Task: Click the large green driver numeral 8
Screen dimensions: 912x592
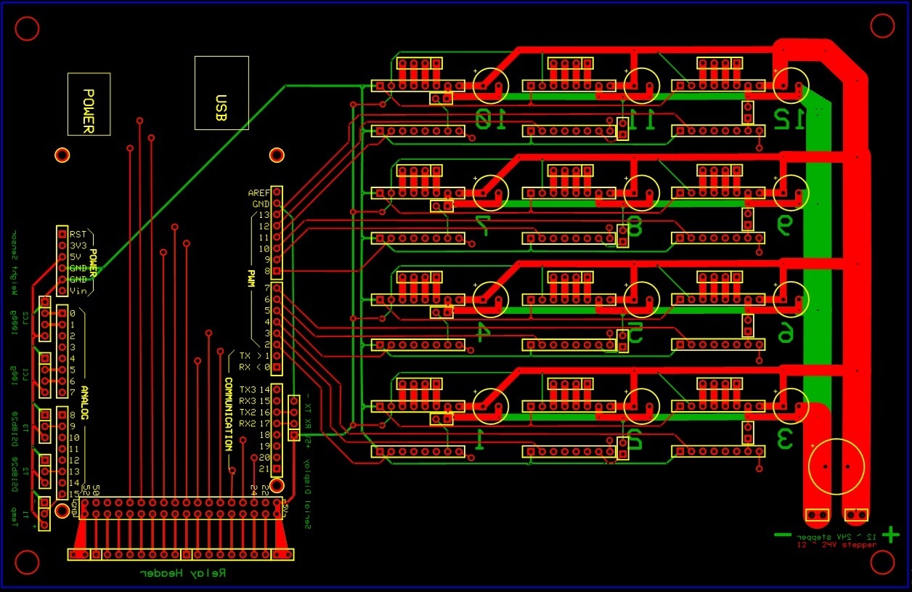Action: (x=635, y=227)
